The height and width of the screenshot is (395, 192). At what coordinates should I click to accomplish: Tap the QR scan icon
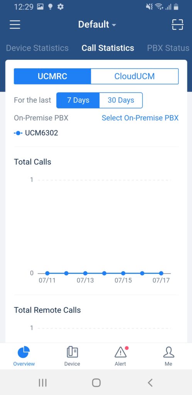click(x=177, y=24)
